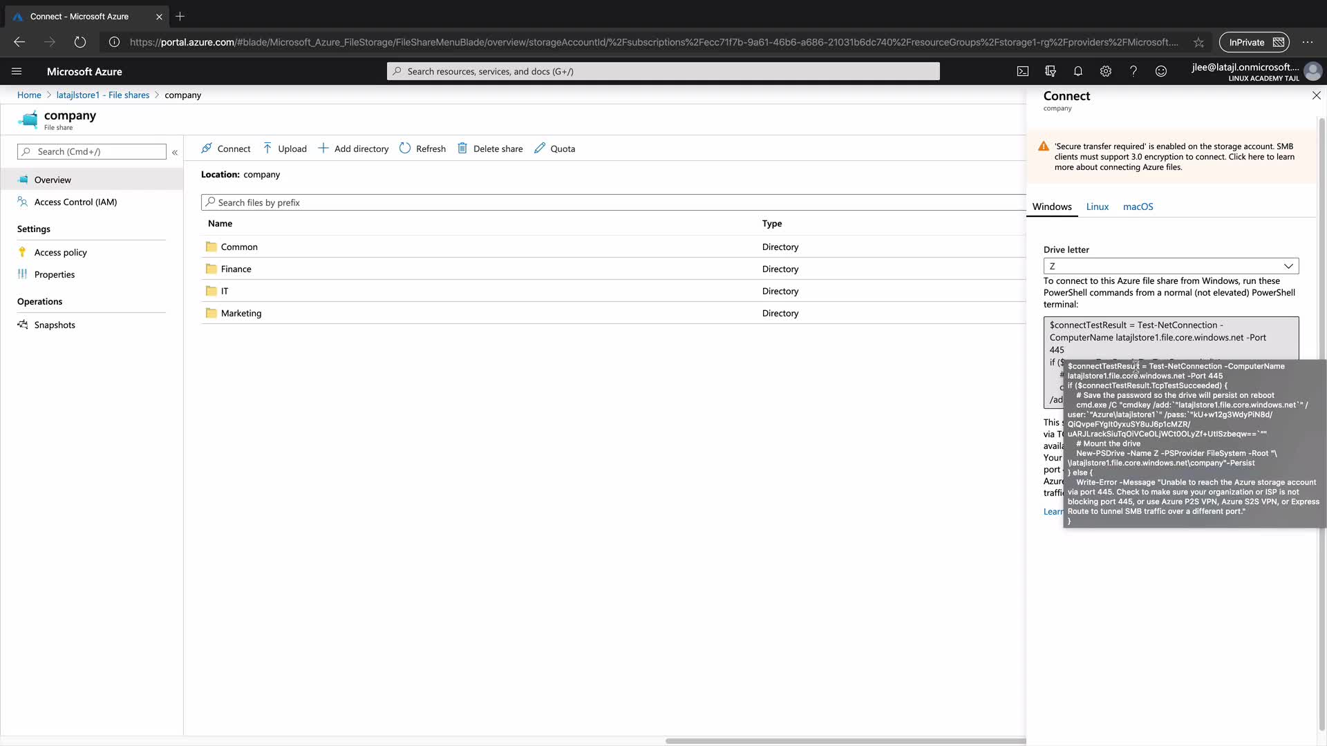1327x746 pixels.
Task: Refresh the file share listing
Action: 422,149
